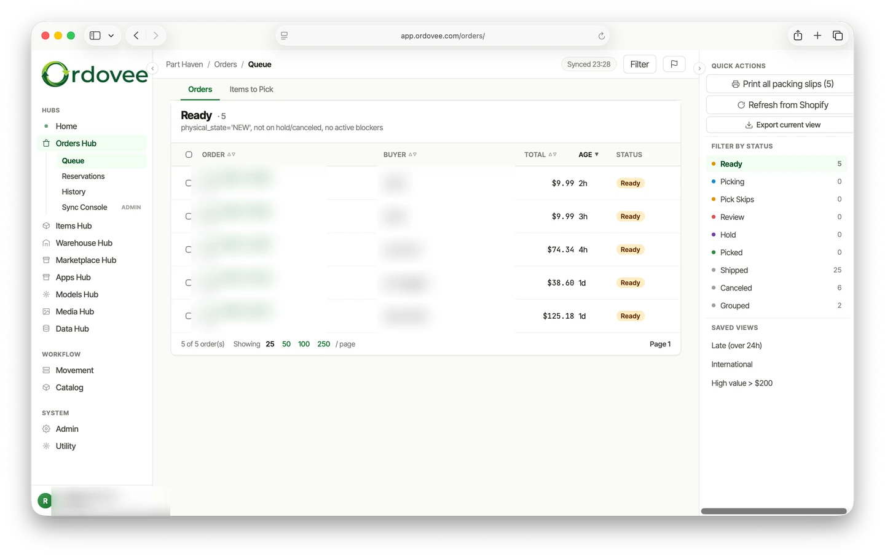Viewport: 885px width, 557px height.
Task: Open Late (over 24h) saved view
Action: pos(737,346)
